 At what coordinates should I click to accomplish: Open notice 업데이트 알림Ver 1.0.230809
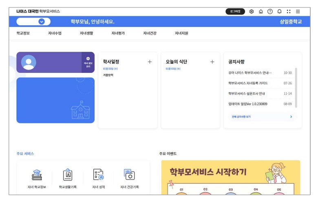tap(247, 104)
